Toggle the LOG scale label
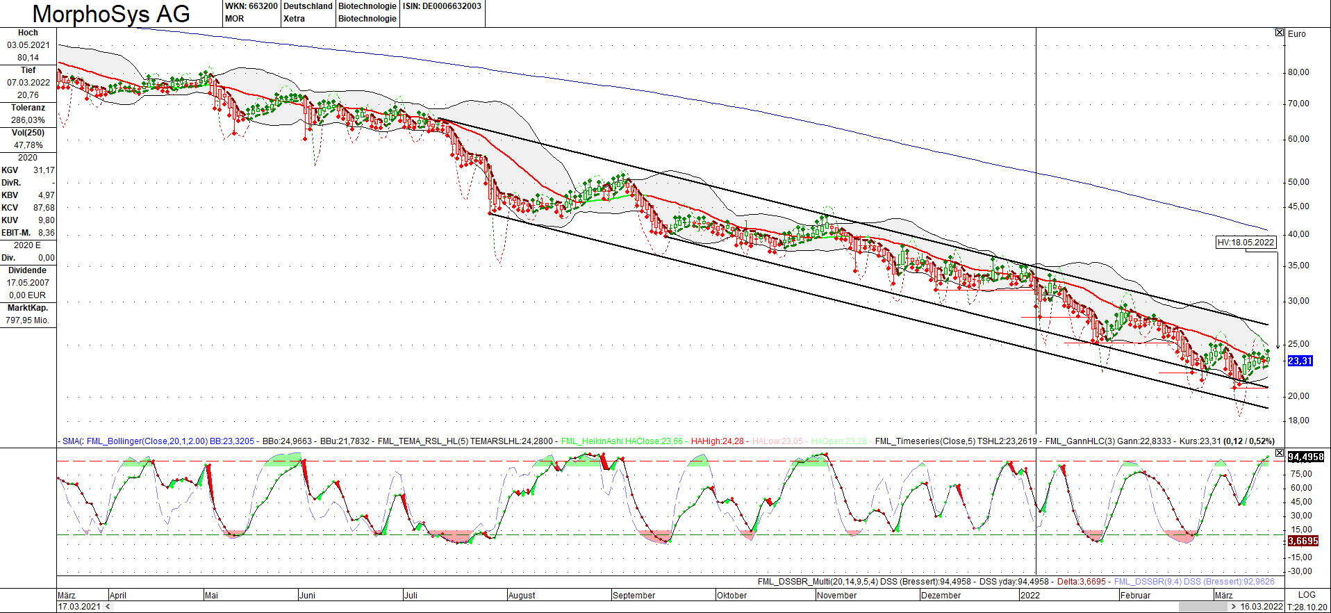 pyautogui.click(x=1307, y=595)
